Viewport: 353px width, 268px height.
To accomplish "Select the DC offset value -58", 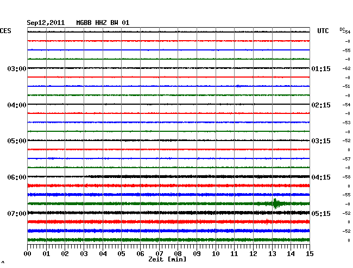I will [346, 177].
